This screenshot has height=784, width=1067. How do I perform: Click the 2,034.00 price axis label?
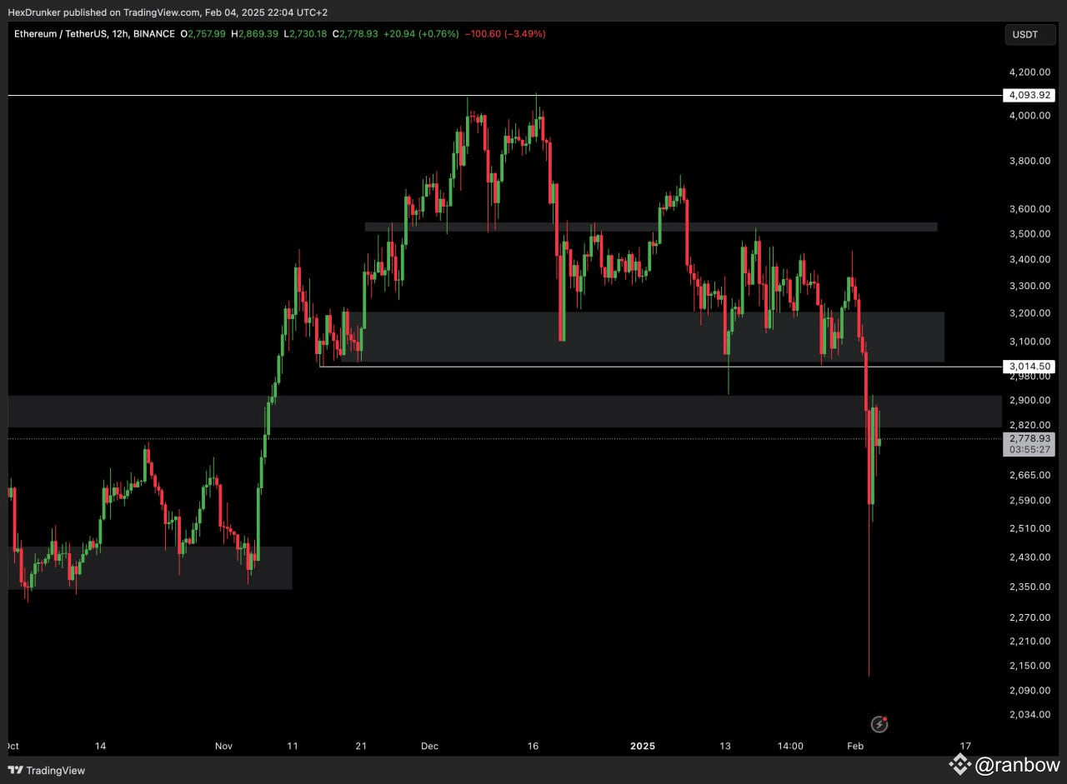tap(1030, 715)
